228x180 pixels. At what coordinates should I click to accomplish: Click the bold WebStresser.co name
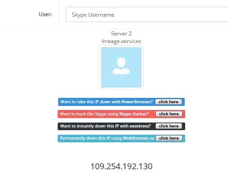click(138, 138)
